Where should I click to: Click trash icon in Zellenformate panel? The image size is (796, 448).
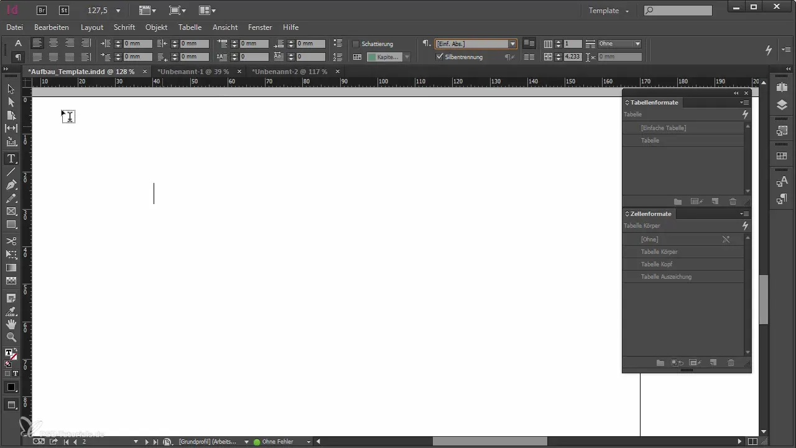(x=731, y=363)
